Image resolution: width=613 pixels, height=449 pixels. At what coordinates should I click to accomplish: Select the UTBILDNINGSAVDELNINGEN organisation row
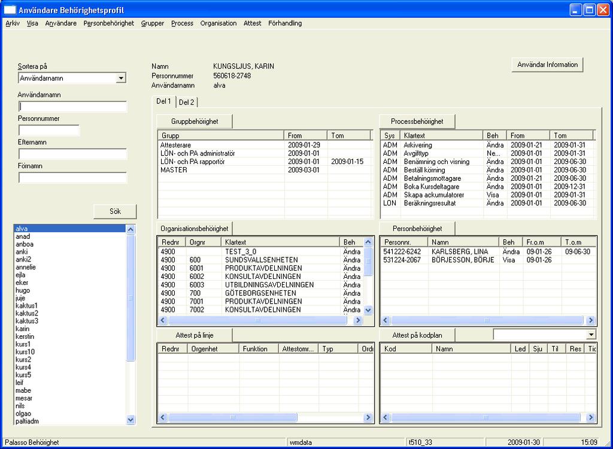click(261, 285)
